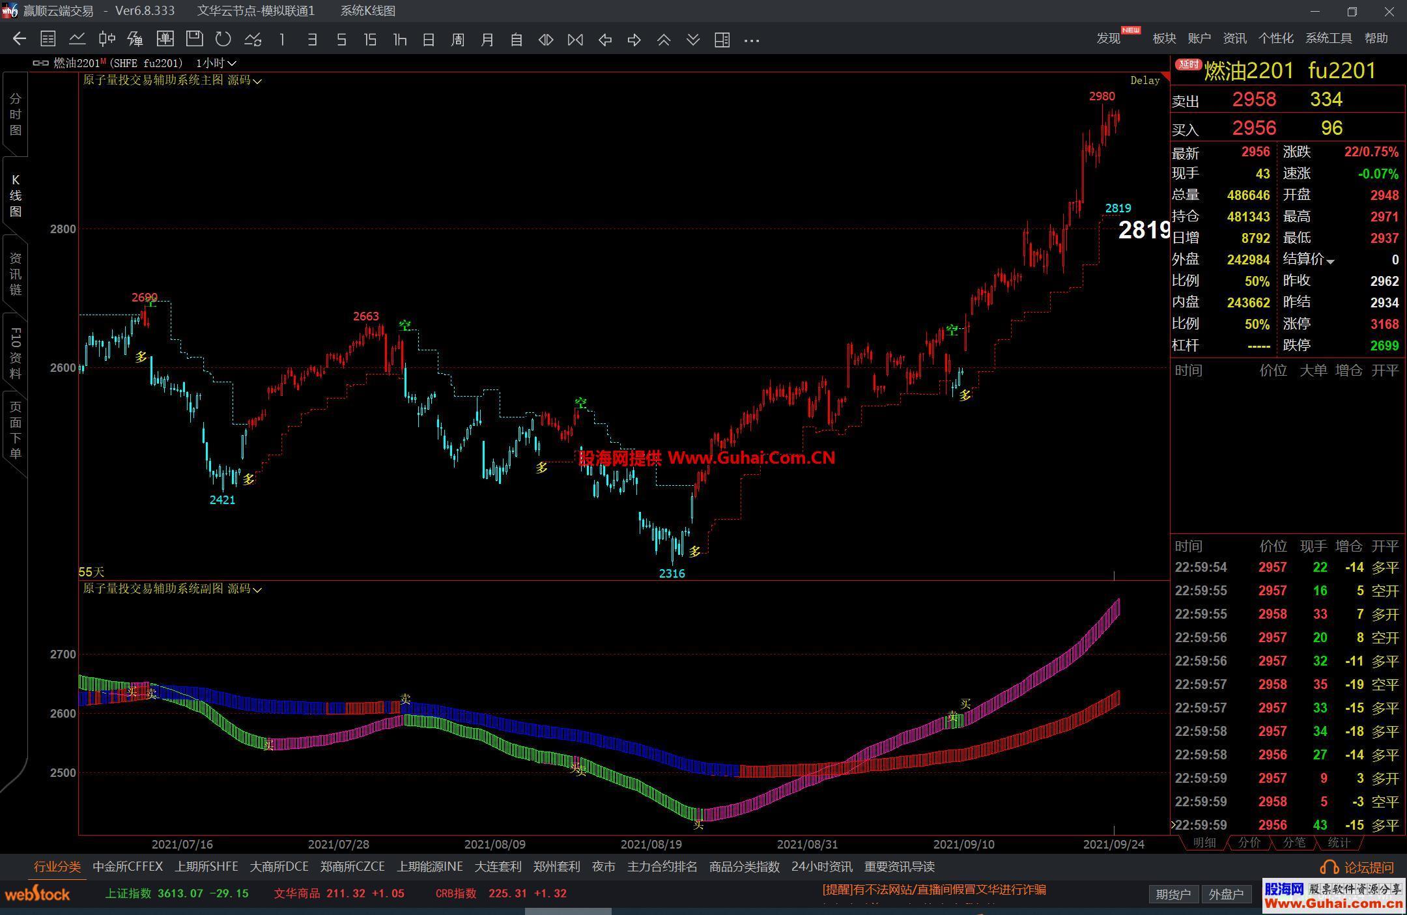Select the daily (日) period button
Viewport: 1407px width, 915px height.
point(428,40)
